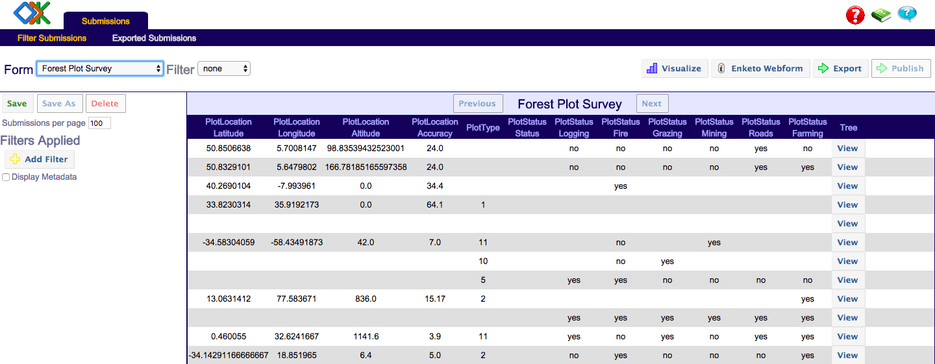Click the PlotStatus Grazing column header
This screenshot has height=364, width=935.
(x=667, y=127)
